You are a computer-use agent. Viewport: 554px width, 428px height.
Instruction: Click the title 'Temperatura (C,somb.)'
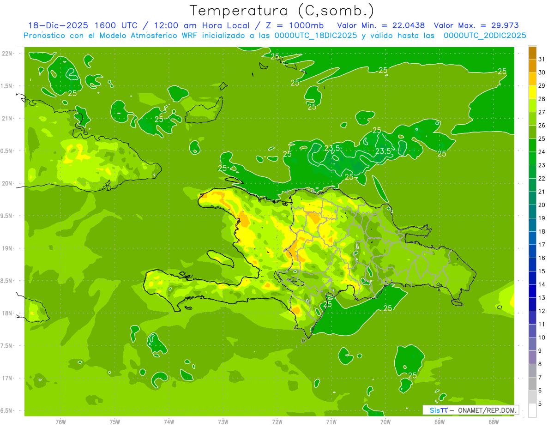point(282,11)
